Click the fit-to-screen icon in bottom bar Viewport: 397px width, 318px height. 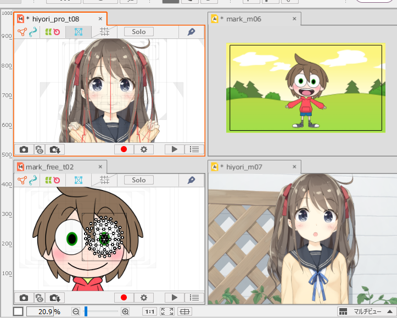point(166,311)
